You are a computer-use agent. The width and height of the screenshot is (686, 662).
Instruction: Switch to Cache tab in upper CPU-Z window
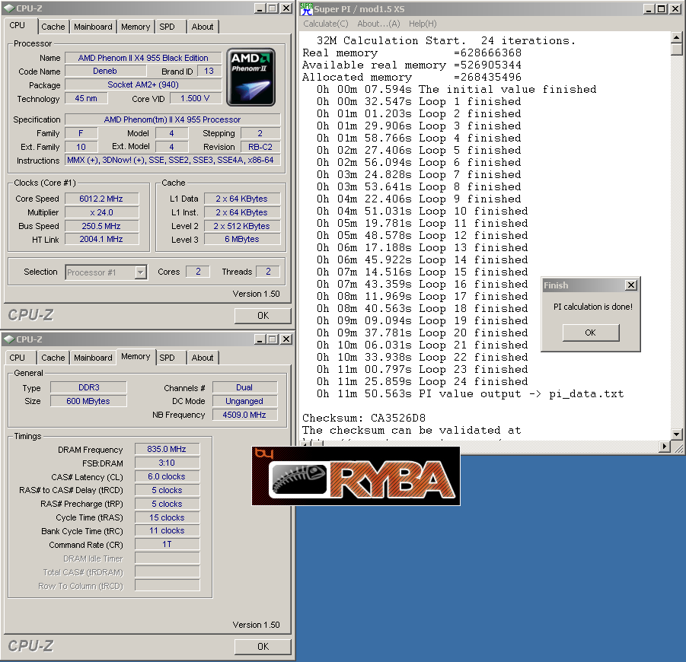pos(53,27)
